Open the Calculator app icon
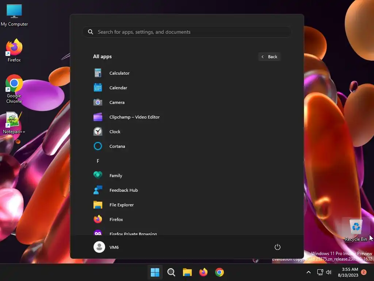Screen dimensions: 374x281 98,73
